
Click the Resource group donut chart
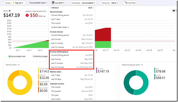[x=136, y=83]
